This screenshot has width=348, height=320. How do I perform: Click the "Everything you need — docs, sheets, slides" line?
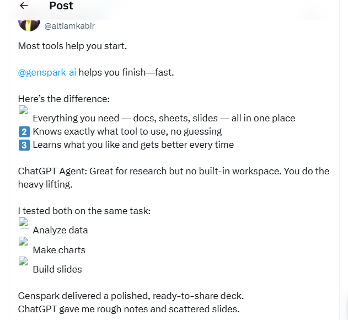point(164,118)
